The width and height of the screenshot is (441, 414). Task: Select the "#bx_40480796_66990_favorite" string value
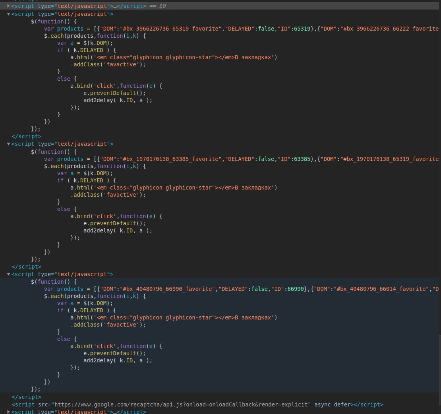click(168, 289)
